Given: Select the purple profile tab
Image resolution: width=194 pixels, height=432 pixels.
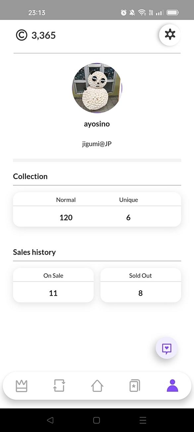Looking at the screenshot, I should 172,386.
